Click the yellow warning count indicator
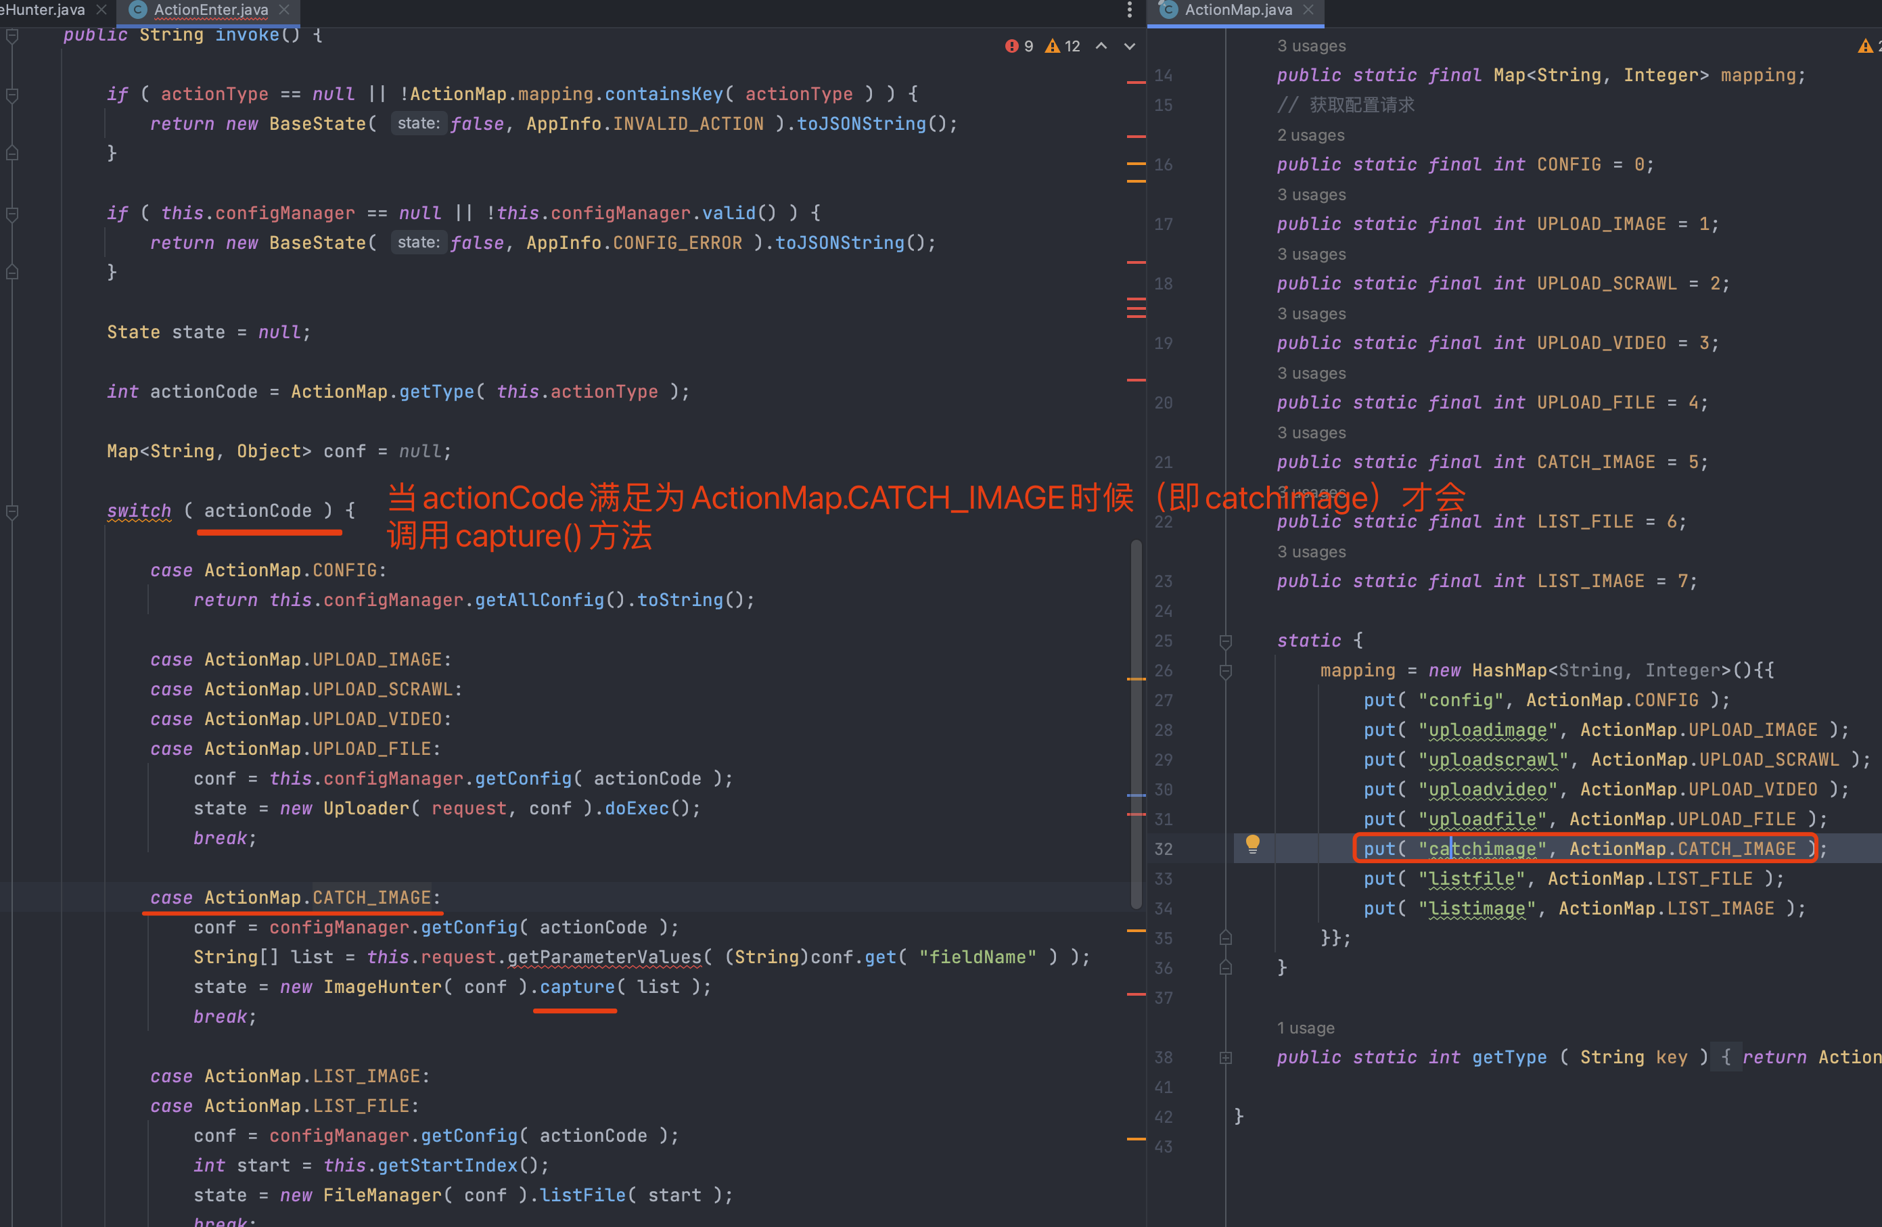 pos(1062,46)
